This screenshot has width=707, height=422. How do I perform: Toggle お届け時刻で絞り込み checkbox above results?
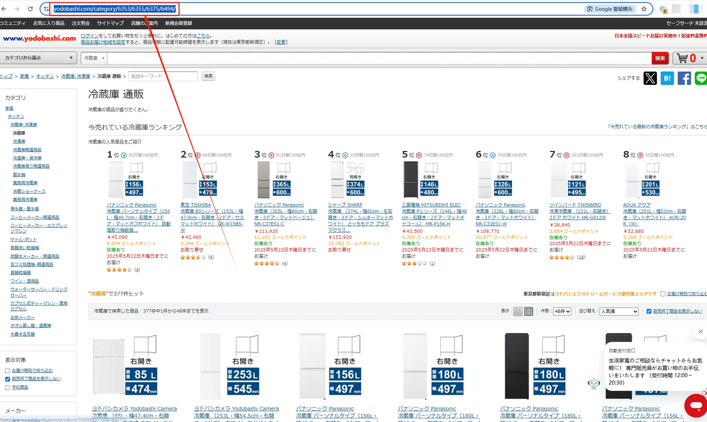[x=663, y=294]
